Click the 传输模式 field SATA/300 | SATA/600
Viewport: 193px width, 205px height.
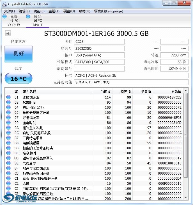point(99,62)
